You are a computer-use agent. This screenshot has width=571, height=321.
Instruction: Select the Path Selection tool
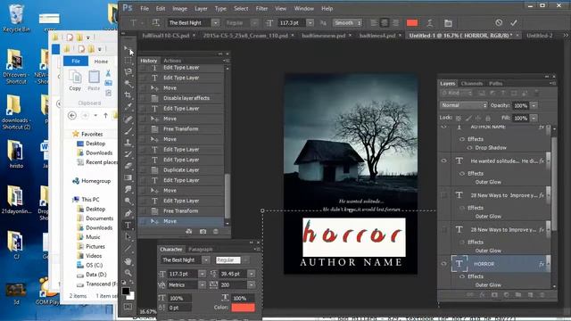pyautogui.click(x=128, y=237)
